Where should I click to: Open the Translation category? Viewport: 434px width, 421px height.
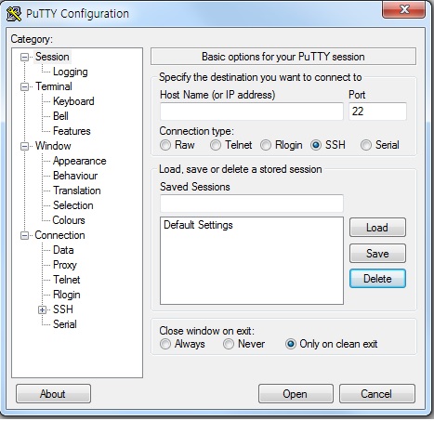[77, 191]
